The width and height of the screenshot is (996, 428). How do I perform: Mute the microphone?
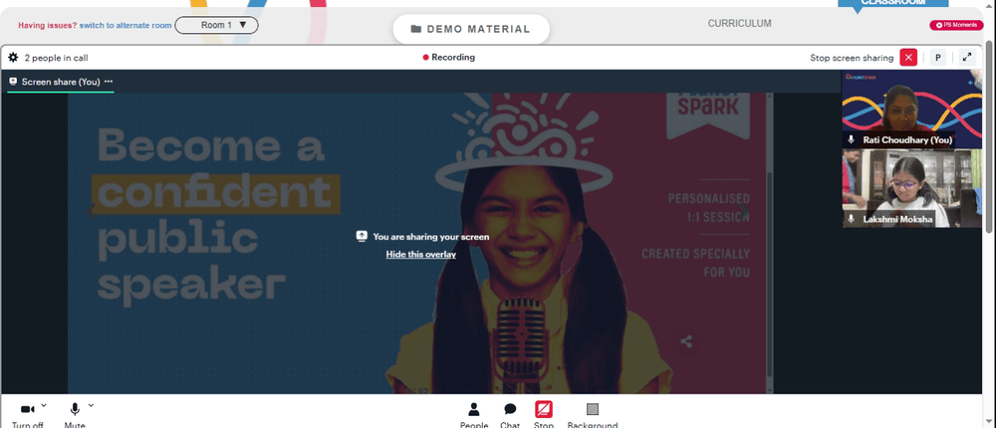(x=75, y=416)
